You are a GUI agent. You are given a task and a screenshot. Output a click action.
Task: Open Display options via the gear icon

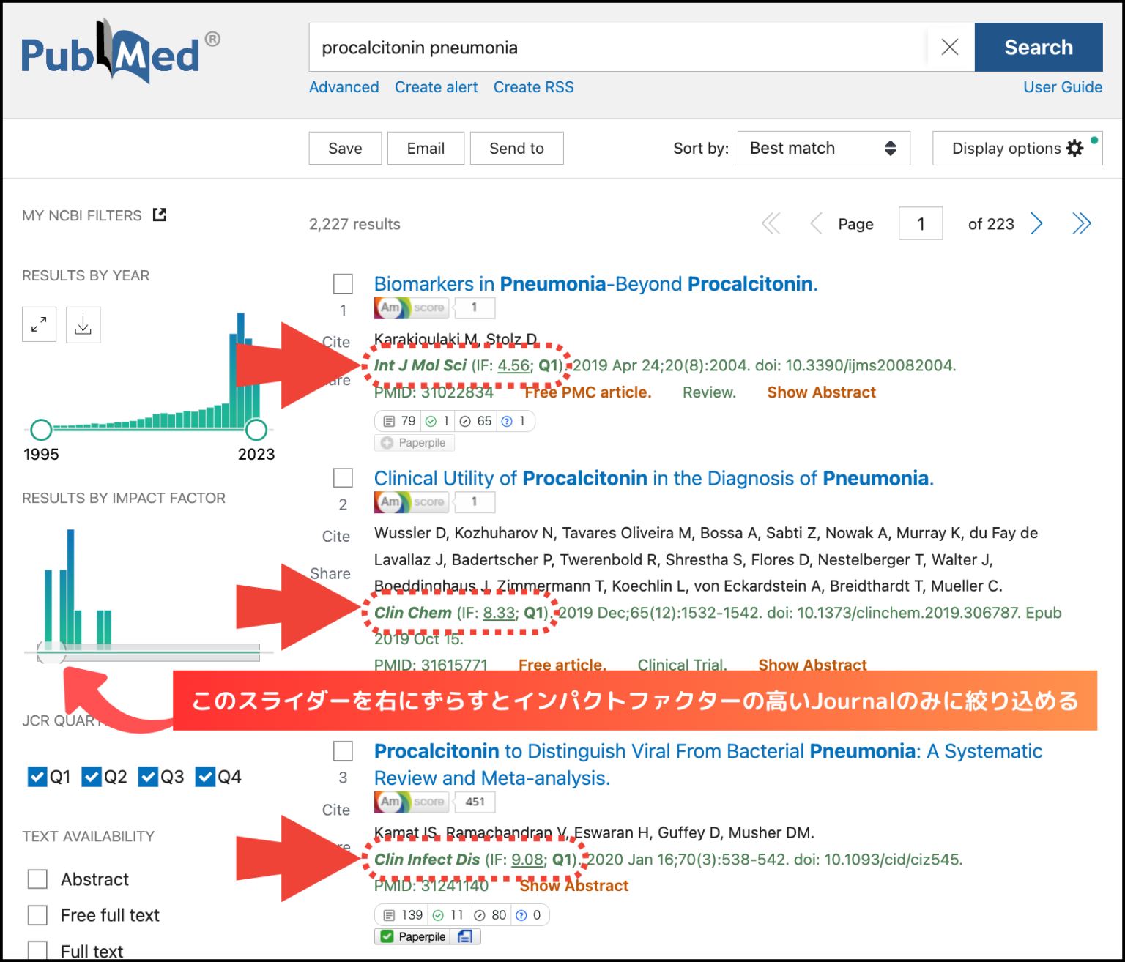[1075, 148]
